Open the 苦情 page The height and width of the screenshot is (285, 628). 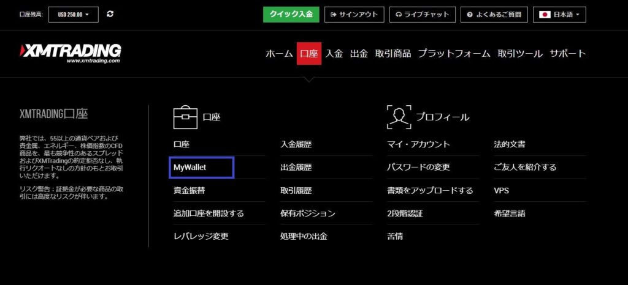(x=395, y=236)
